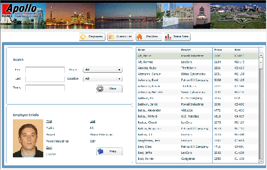Click the 'Gadgetron' project cell
The image size is (267, 170).
click(188, 159)
